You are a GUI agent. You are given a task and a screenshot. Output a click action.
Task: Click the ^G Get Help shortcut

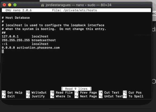click(12, 92)
